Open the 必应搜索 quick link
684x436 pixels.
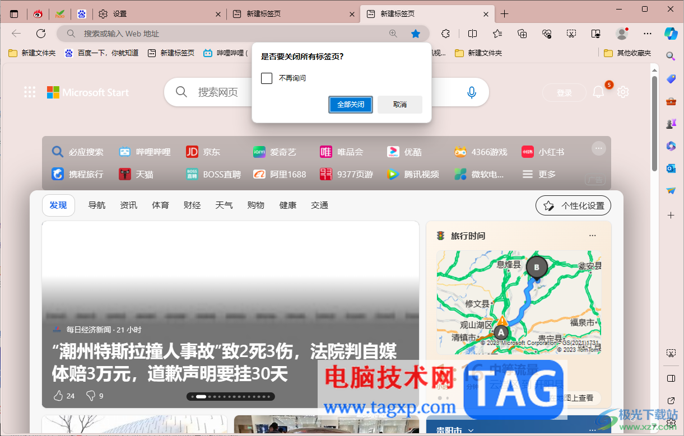click(x=78, y=152)
